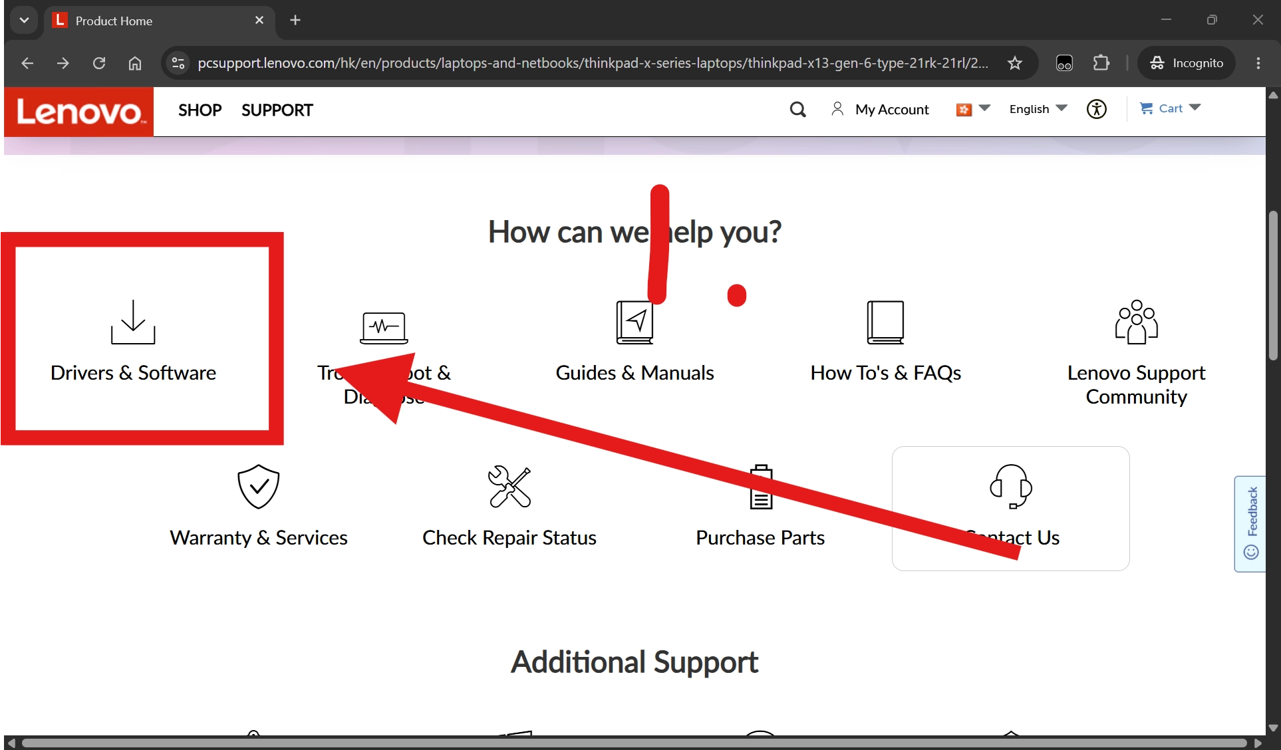Click the Check Repair Status tools icon
The width and height of the screenshot is (1281, 750).
(x=509, y=487)
